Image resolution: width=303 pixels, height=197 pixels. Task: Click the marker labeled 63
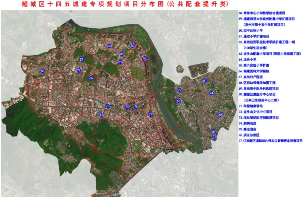[178, 101]
